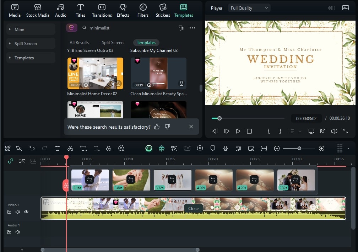Replace the 5.32s ceremony clip
Viewport: 358px width, 252px height.
[x=295, y=180]
